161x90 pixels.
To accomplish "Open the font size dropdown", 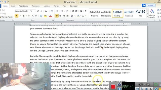I will click(x=35, y=11).
